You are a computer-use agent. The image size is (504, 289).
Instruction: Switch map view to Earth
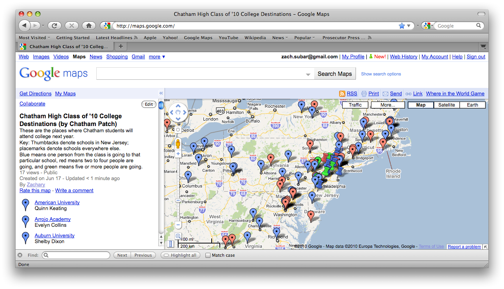click(472, 105)
